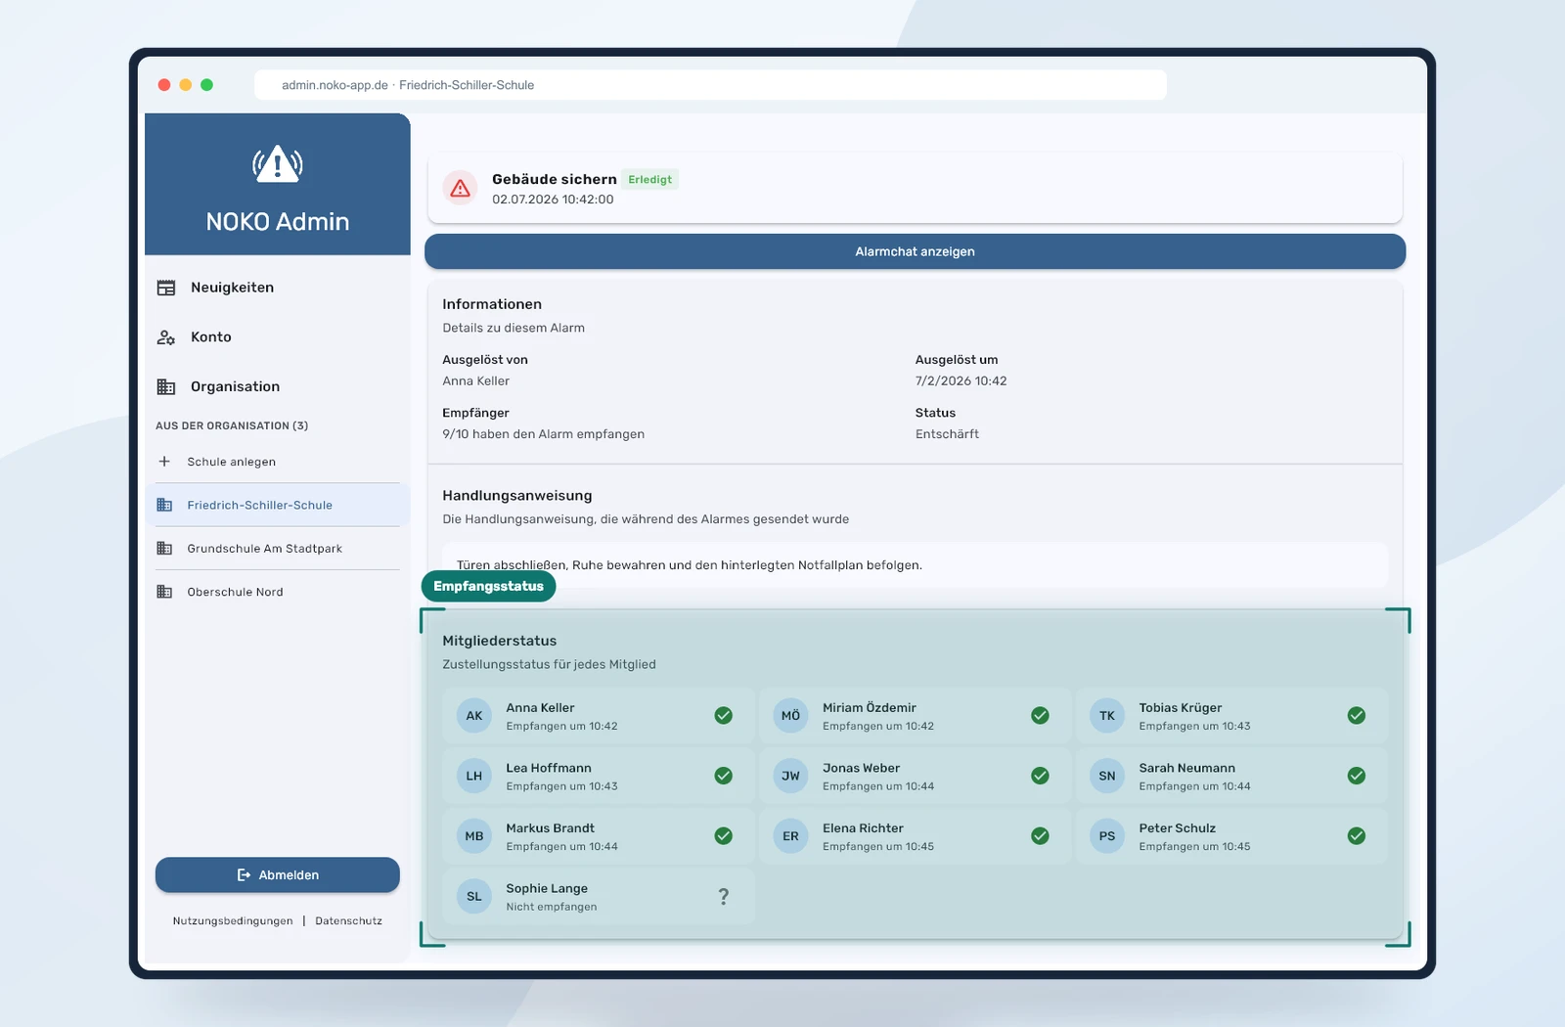Screen dimensions: 1565x1027
Task: Click Sophie Lange's question mark status icon
Action: 724,896
